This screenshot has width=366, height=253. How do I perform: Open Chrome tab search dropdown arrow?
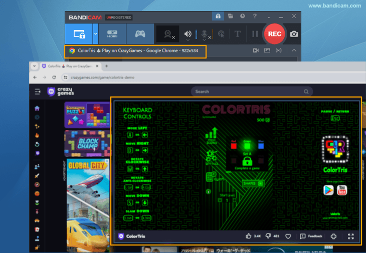pos(34,66)
